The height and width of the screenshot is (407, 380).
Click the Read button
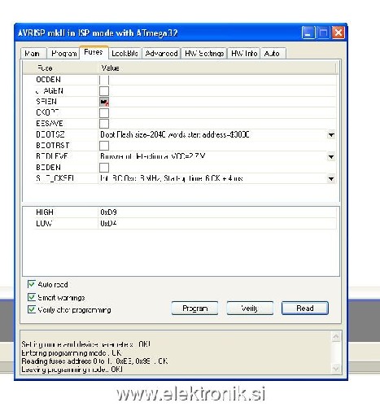coord(305,309)
